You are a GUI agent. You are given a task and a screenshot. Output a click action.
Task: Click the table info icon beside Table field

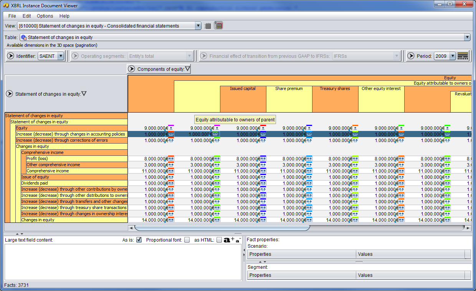tap(24, 38)
